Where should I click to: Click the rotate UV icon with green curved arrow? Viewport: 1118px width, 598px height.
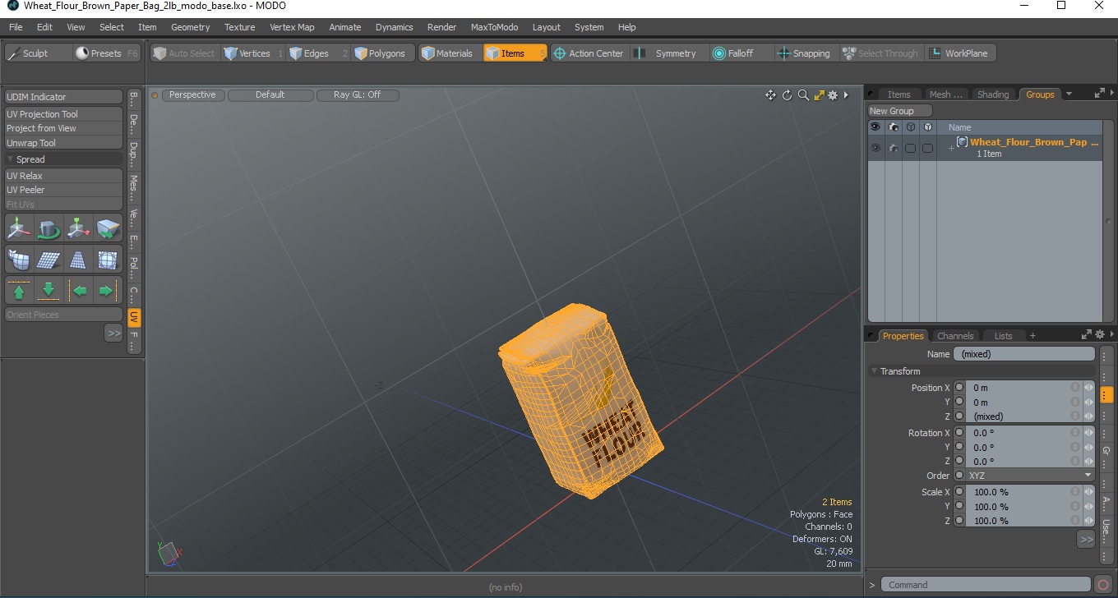click(49, 228)
